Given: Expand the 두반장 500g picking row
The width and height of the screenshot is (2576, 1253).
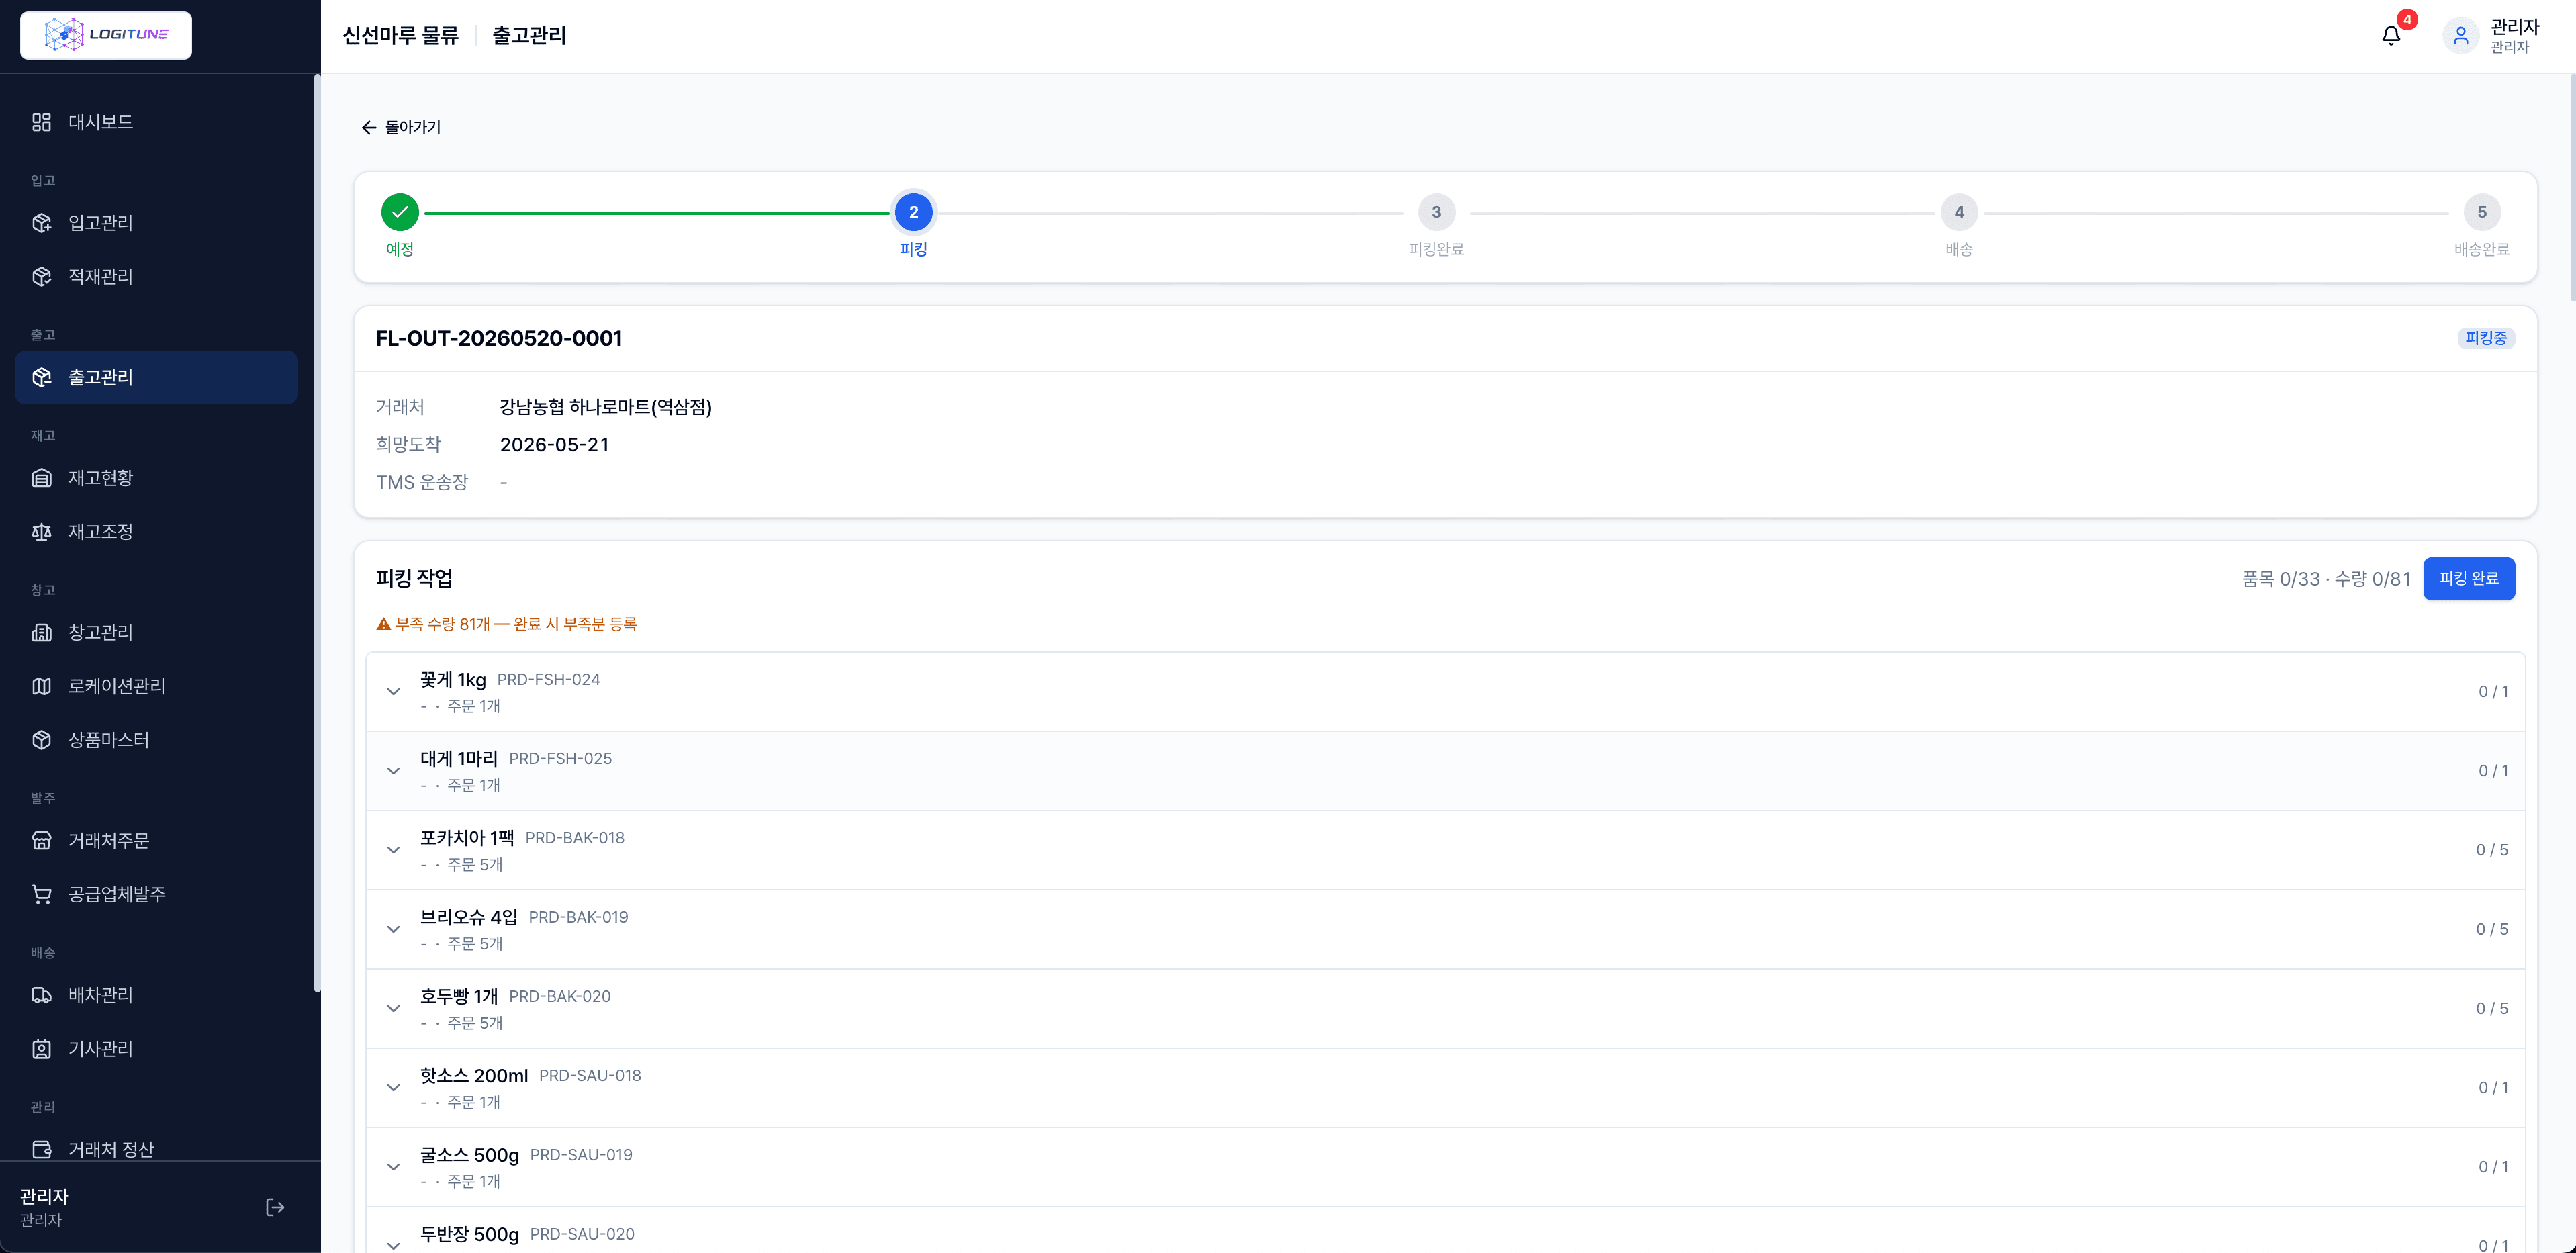Looking at the screenshot, I should [394, 1245].
